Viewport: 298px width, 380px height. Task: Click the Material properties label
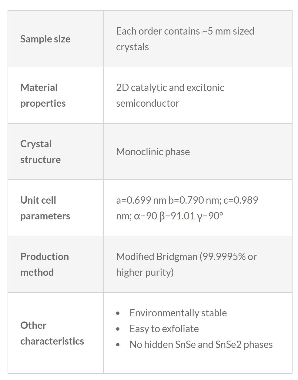tap(43, 95)
